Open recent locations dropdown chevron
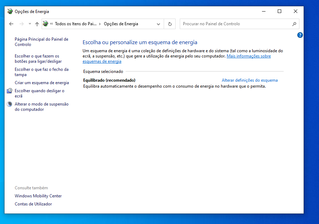This screenshot has height=224, width=319. [x=30, y=24]
